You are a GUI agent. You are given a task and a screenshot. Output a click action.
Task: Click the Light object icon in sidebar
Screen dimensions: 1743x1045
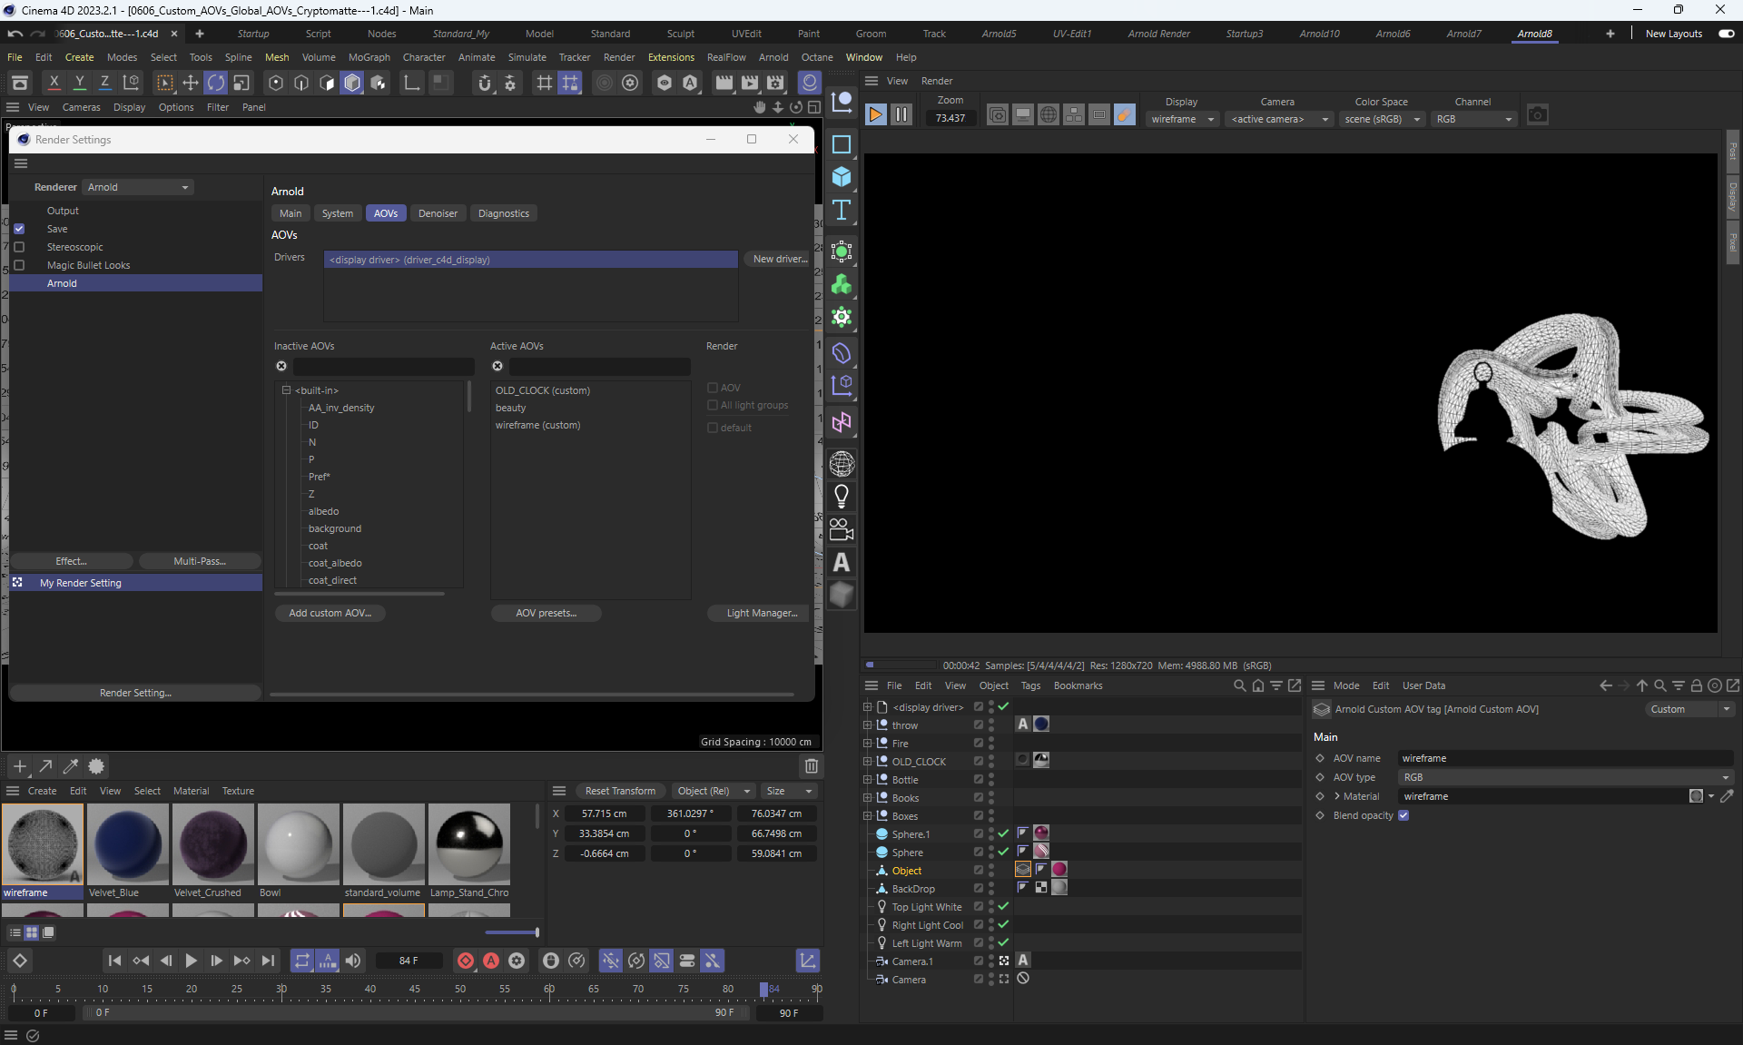coord(842,497)
